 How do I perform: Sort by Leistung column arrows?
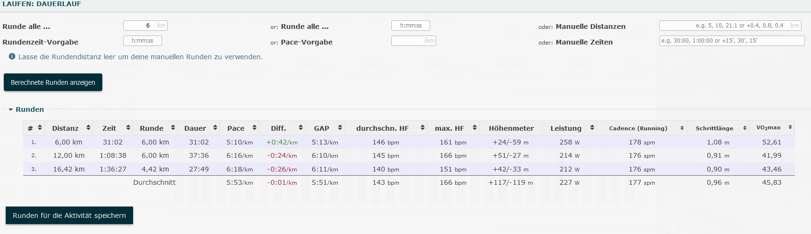click(x=592, y=128)
